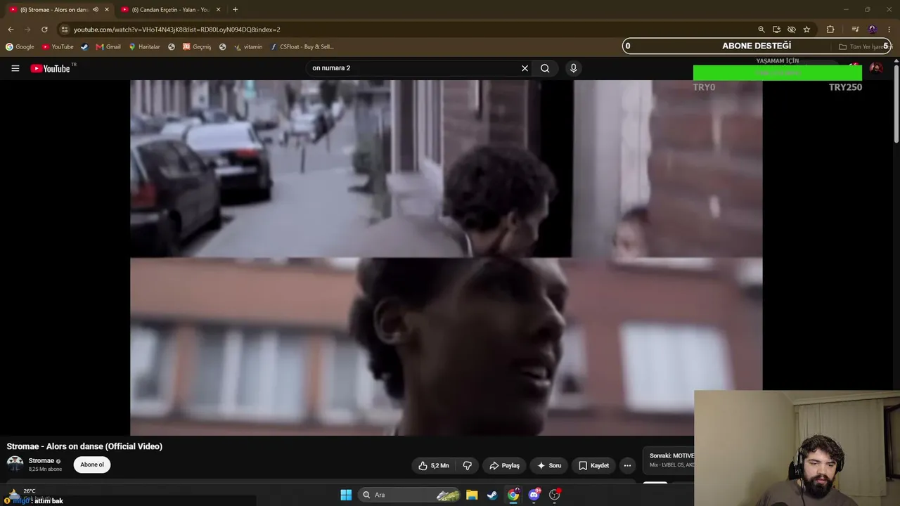Open the Chrome profile avatar

[x=873, y=30]
